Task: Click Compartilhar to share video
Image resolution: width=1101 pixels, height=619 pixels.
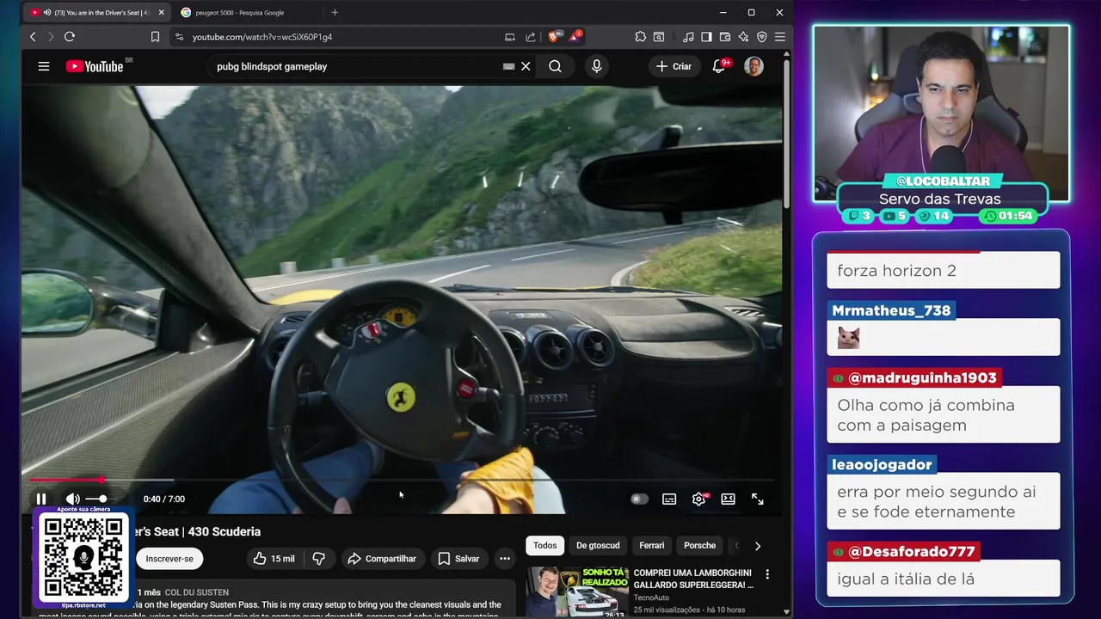Action: pyautogui.click(x=381, y=559)
